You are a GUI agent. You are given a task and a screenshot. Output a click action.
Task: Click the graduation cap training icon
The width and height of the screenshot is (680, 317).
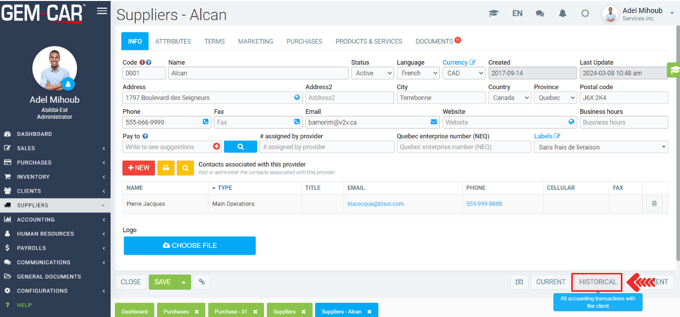coord(494,14)
